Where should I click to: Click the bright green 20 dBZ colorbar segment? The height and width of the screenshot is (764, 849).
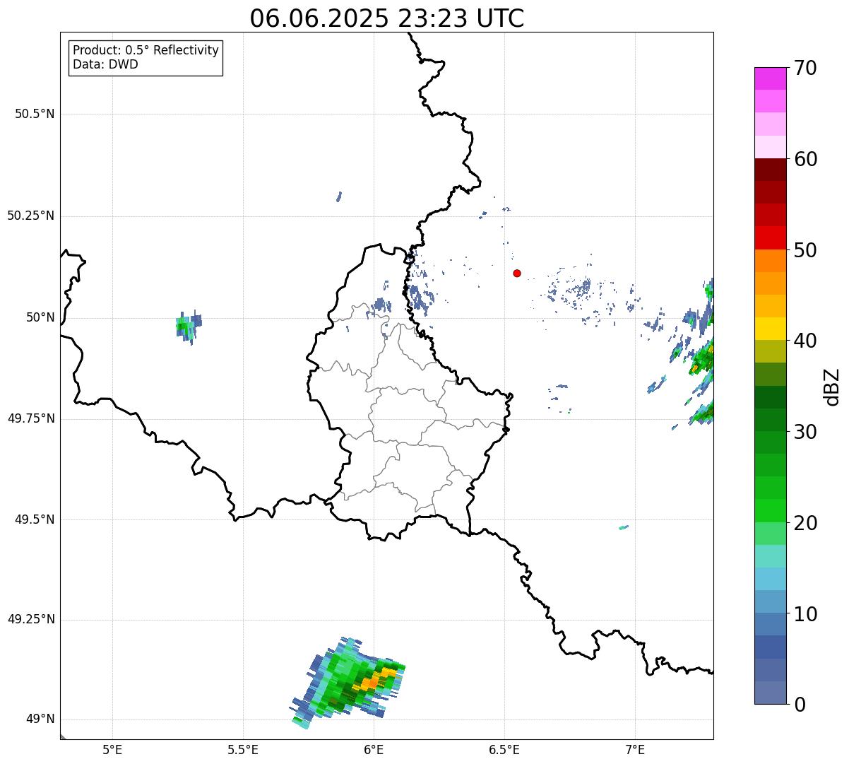click(x=770, y=511)
